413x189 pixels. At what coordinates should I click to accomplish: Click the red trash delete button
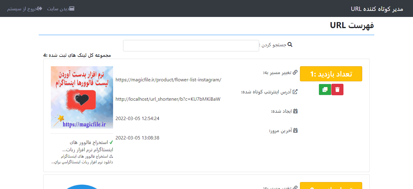point(337,90)
